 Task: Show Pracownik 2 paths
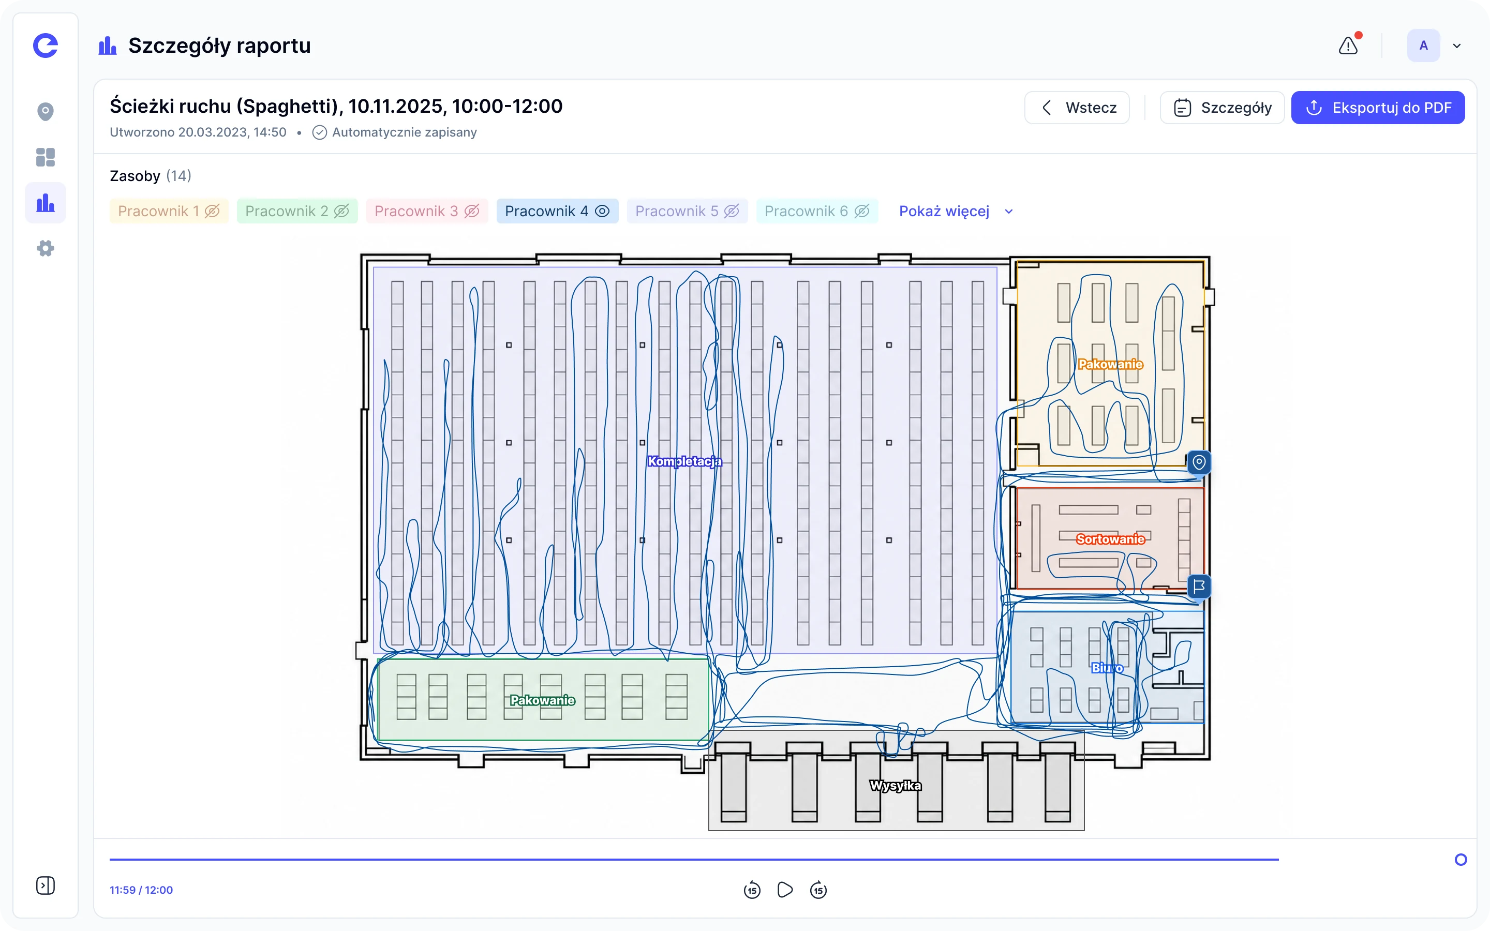pos(297,211)
